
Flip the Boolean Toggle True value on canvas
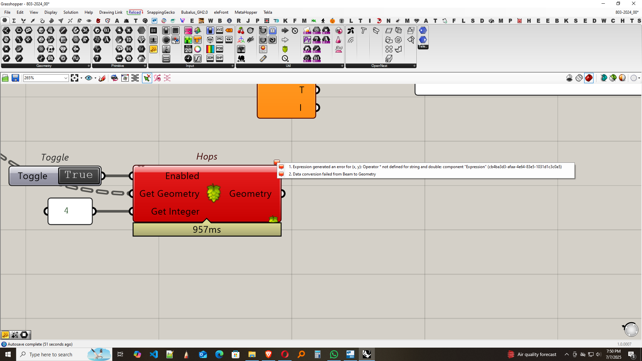coord(79,175)
